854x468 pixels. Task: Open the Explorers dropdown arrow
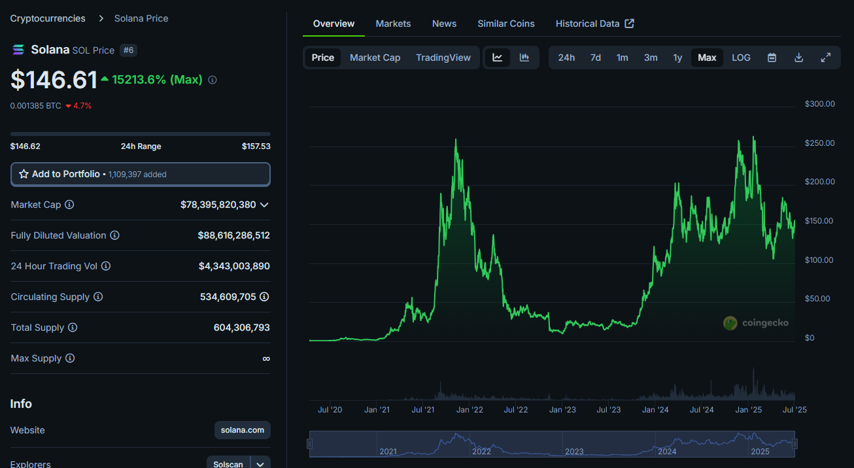pos(260,464)
